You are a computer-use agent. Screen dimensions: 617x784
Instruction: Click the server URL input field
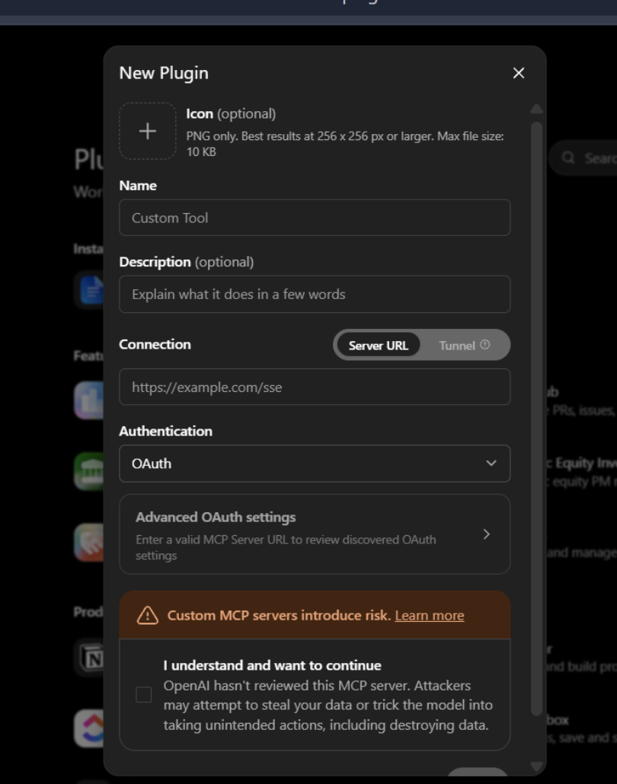(315, 387)
